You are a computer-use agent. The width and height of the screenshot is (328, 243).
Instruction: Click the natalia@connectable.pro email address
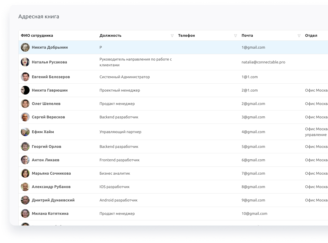point(263,62)
